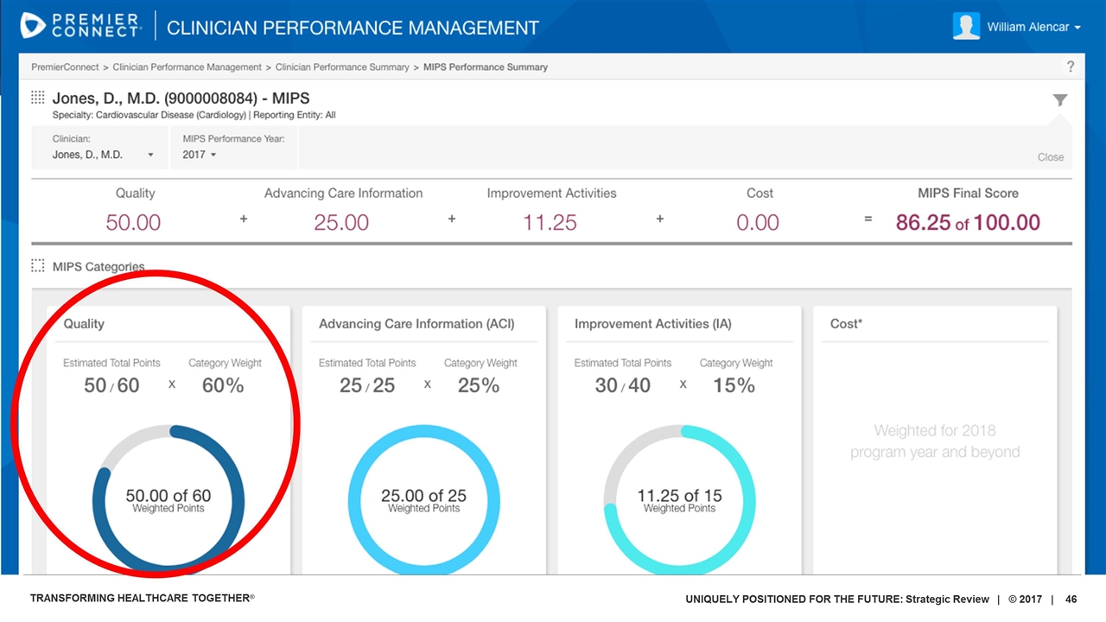This screenshot has width=1106, height=622.
Task: Click the Cost* card title
Action: 847,324
